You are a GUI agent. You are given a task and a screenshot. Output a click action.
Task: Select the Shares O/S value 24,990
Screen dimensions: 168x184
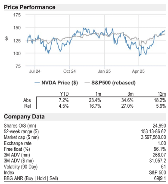pyautogui.click(x=159, y=126)
